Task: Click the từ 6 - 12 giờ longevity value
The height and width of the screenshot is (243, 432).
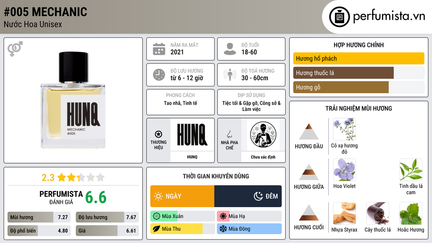Action: pyautogui.click(x=187, y=78)
